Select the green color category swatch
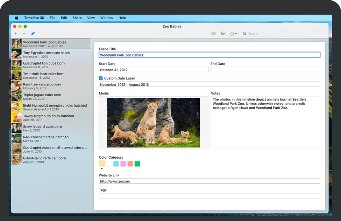Image resolution: width=341 pixels, height=221 pixels. [137, 163]
